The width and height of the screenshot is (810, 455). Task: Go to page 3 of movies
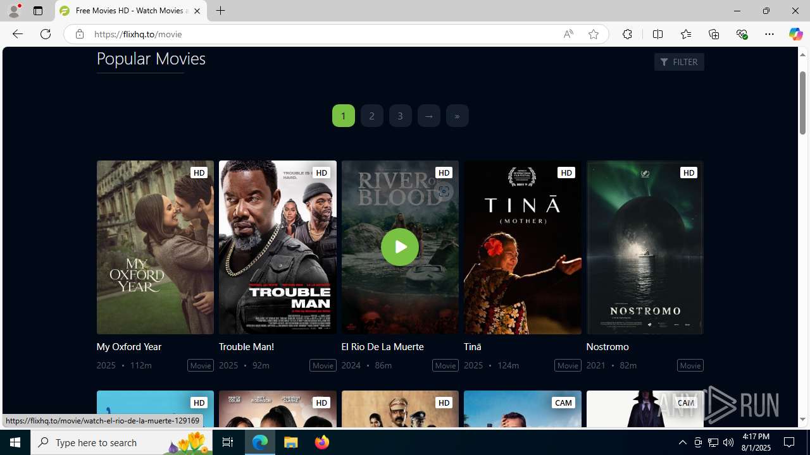point(401,116)
